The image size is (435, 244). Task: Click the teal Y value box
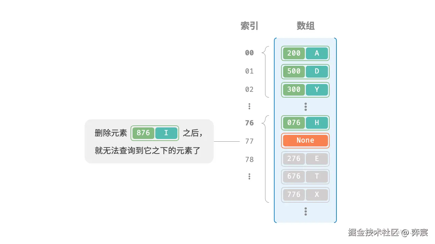(317, 90)
